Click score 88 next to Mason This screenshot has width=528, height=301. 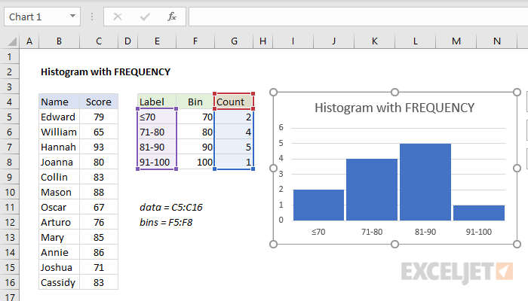point(99,193)
